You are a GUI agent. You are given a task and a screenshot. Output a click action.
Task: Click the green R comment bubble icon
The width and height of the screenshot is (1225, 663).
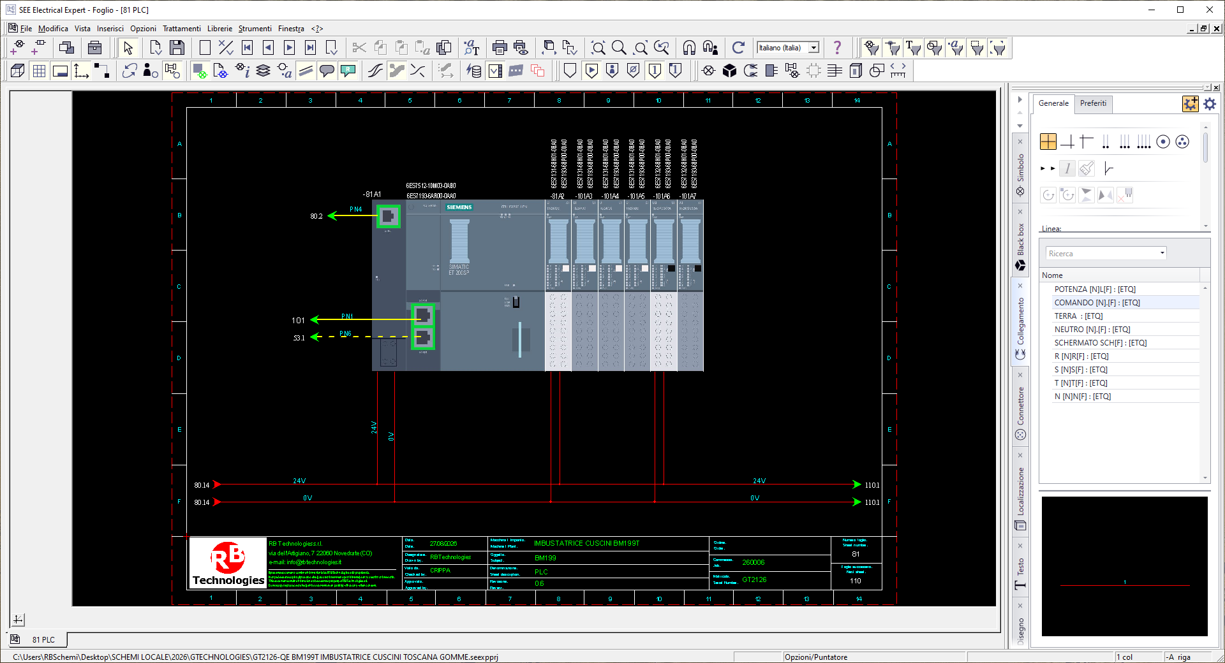point(348,71)
